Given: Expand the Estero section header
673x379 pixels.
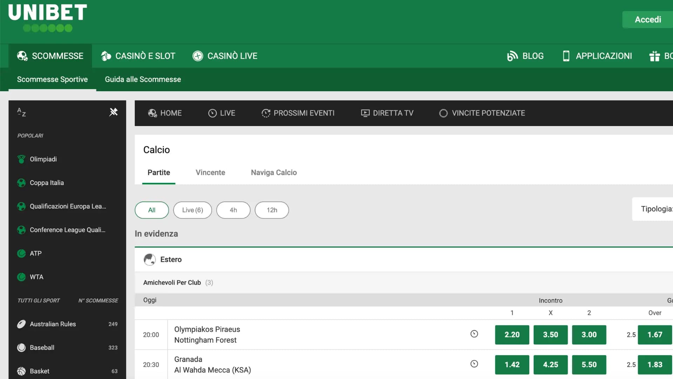Looking at the screenshot, I should (171, 259).
